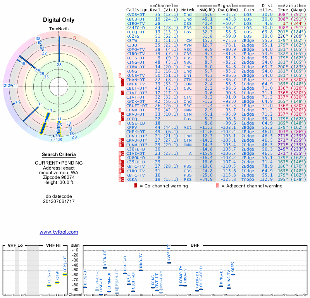Image resolution: width=310 pixels, height=298 pixels.
Task: Open the www.tvfool.com link
Action: pyautogui.click(x=59, y=232)
